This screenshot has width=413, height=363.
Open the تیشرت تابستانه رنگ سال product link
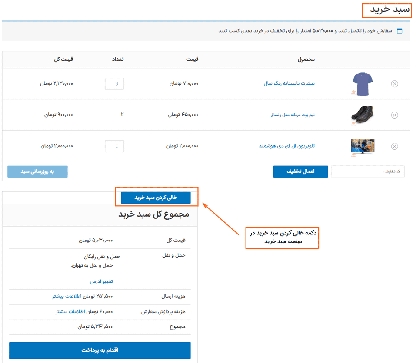[289, 83]
